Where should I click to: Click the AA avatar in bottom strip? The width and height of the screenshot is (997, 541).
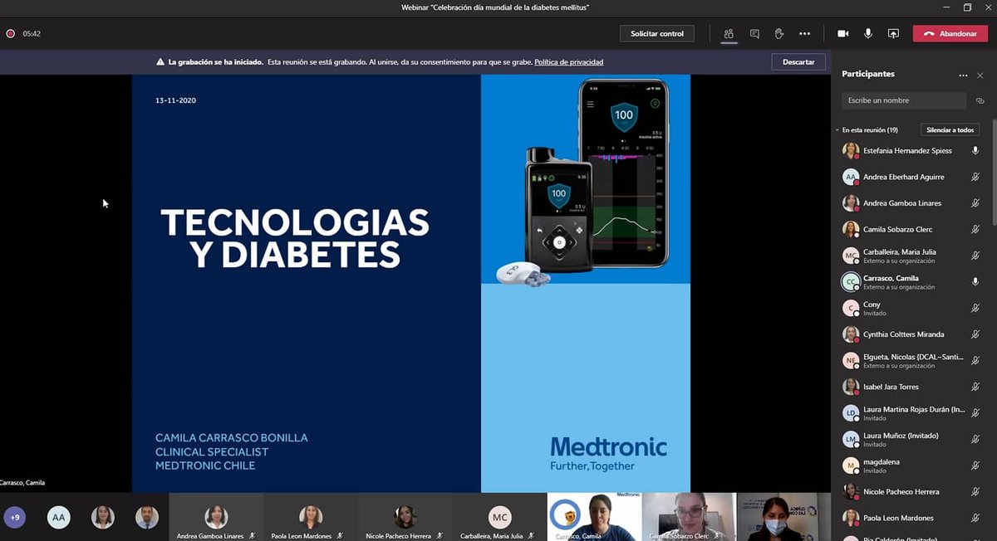(59, 518)
